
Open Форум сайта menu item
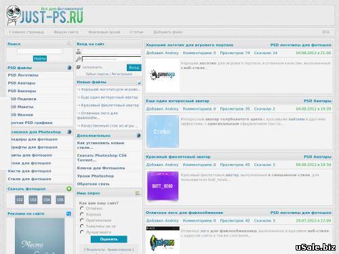click(x=66, y=32)
